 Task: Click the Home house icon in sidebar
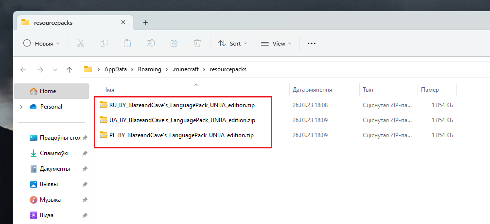[x=34, y=91]
